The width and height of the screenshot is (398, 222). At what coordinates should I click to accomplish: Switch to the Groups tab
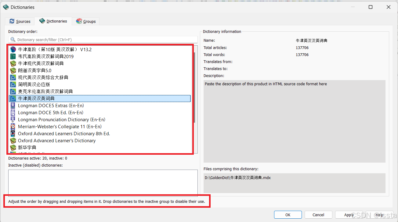[86, 21]
